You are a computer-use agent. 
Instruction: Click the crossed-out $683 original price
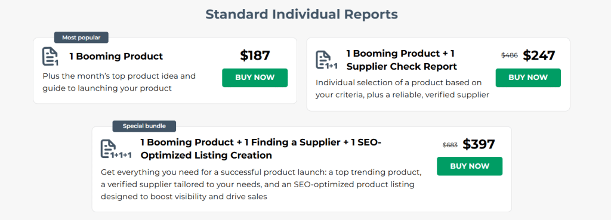tap(450, 145)
